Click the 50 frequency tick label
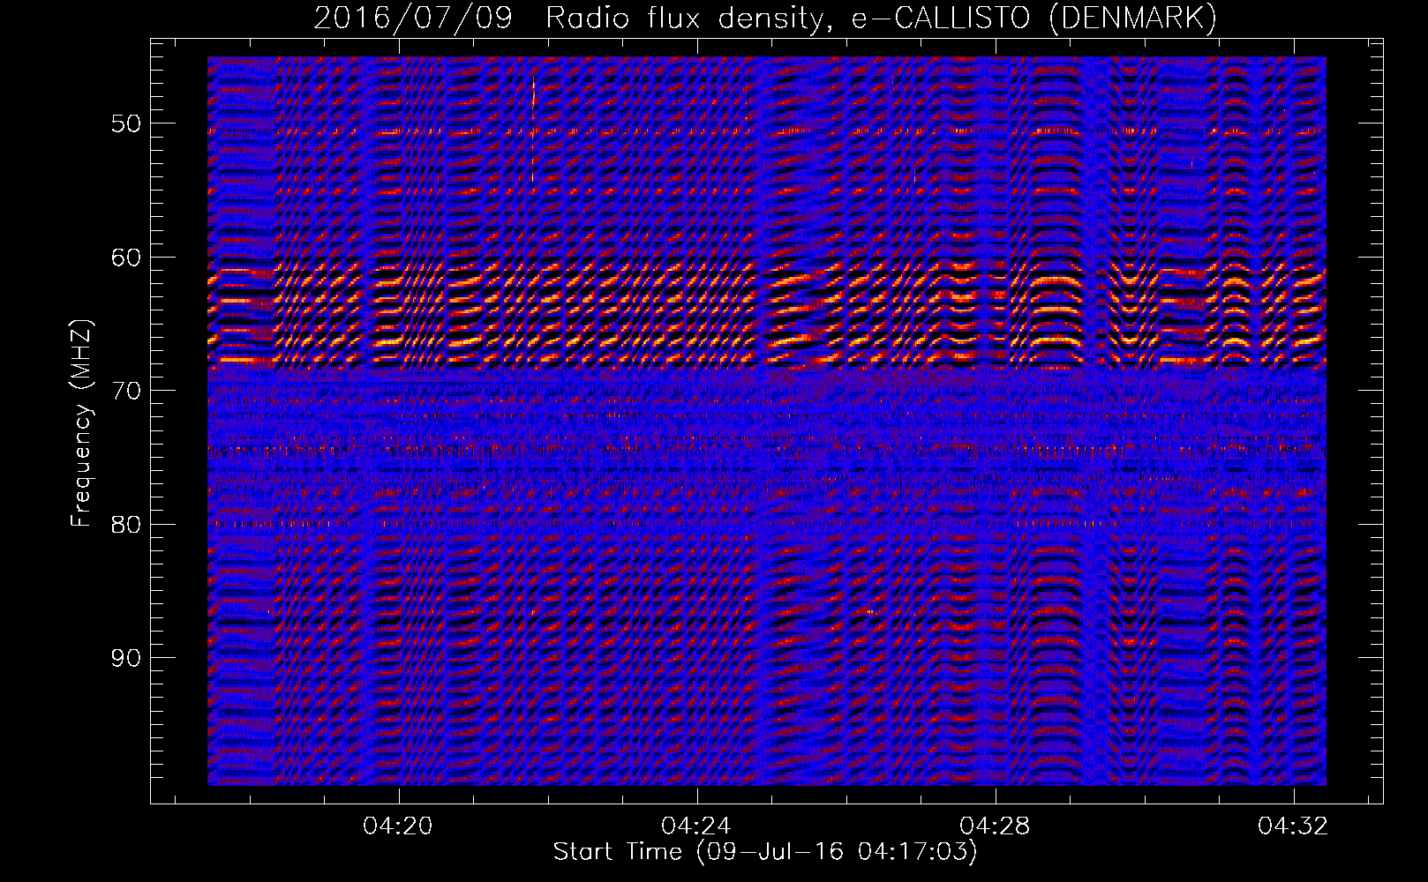The width and height of the screenshot is (1428, 882). pyautogui.click(x=125, y=123)
